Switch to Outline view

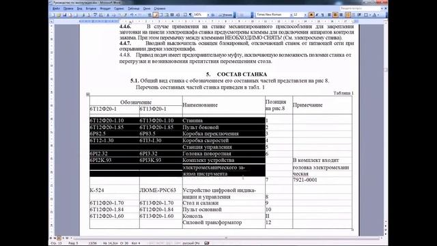(63, 238)
